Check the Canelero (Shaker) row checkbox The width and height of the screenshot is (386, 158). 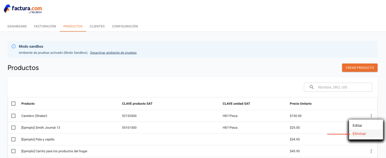pos(14,116)
